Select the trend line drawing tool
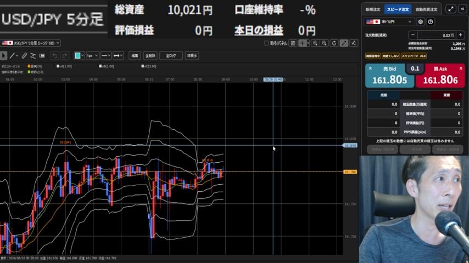The width and height of the screenshot is (469, 263). [x=12, y=55]
